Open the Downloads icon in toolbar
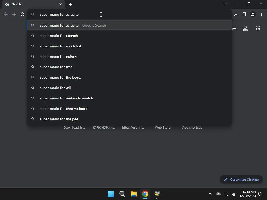The height and width of the screenshot is (200, 267). pos(236,15)
